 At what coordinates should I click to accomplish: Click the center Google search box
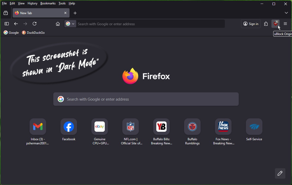(146, 99)
